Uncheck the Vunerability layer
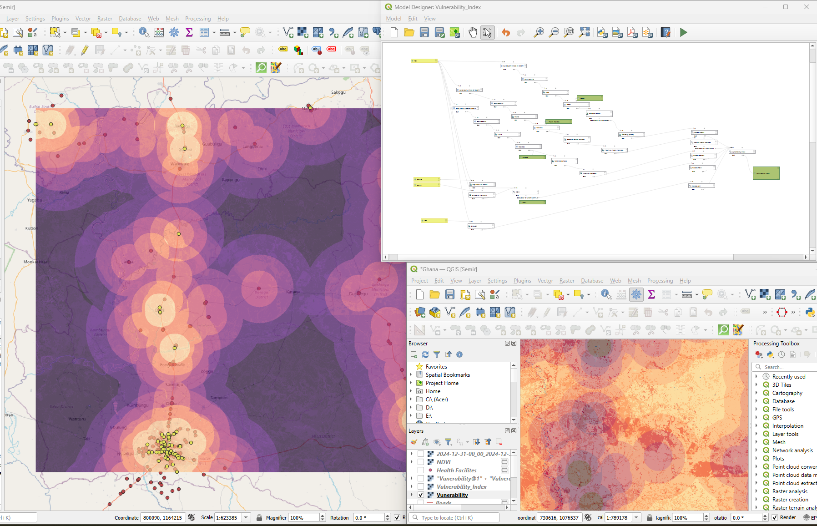Viewport: 817px width, 526px height. pos(421,495)
